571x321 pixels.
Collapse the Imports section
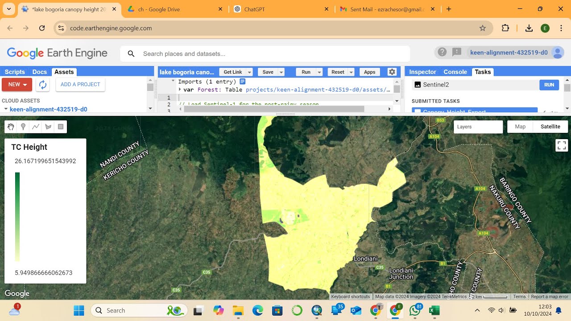[x=173, y=82]
